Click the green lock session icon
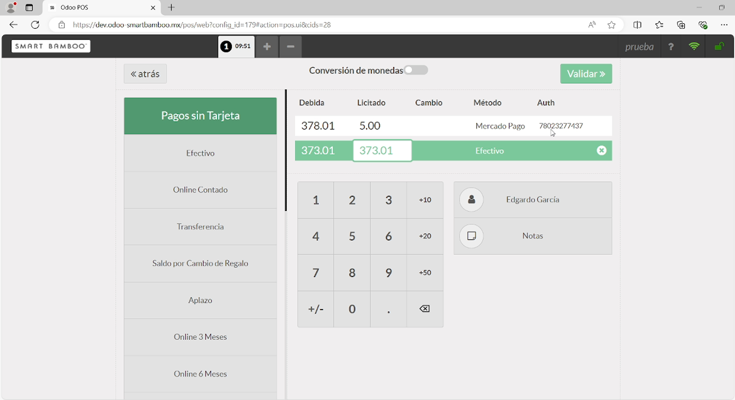Image resolution: width=735 pixels, height=400 pixels. [x=719, y=46]
